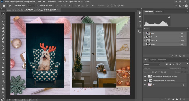
Task: Select the Gradient tool
Action: coord(3,64)
